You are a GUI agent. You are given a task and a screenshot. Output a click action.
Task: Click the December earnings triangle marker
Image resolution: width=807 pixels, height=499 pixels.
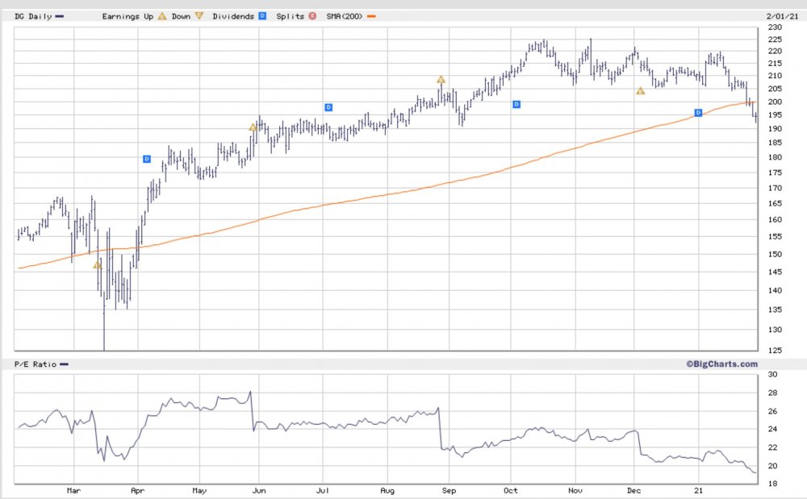[640, 91]
